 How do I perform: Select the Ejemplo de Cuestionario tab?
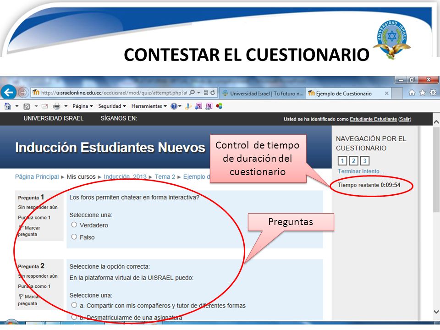(x=344, y=93)
